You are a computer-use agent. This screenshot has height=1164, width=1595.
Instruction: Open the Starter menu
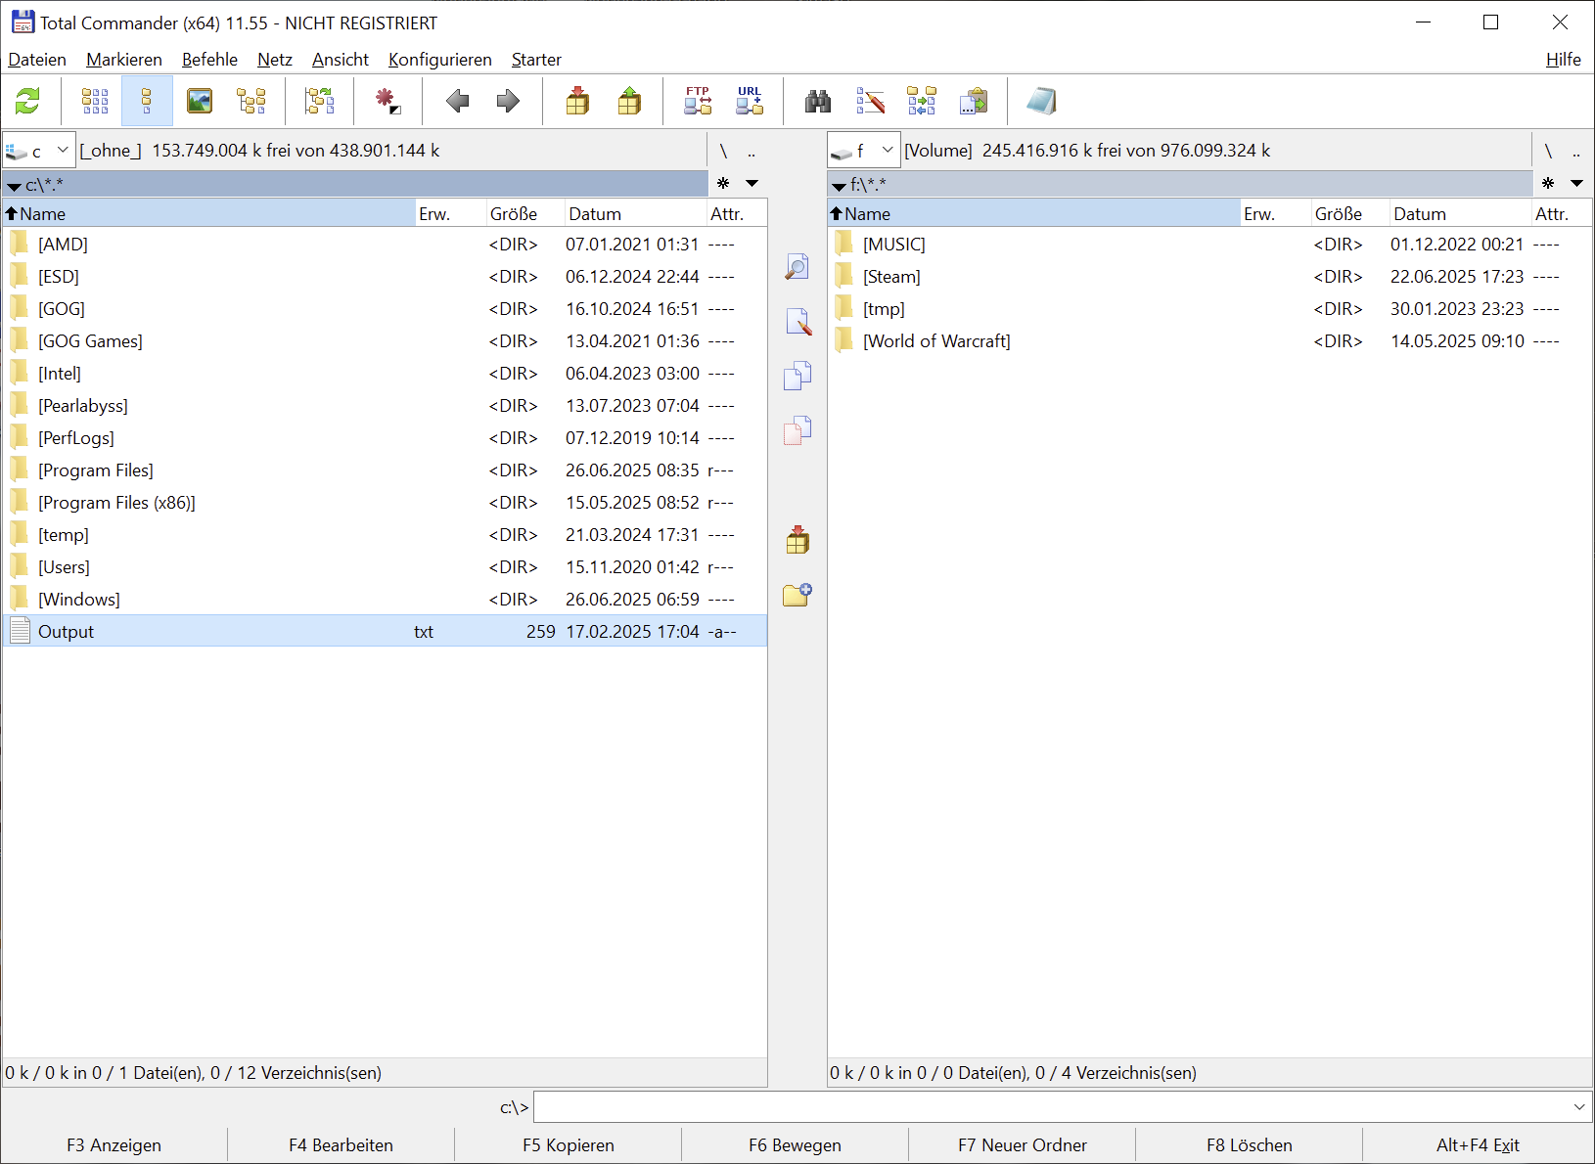536,60
